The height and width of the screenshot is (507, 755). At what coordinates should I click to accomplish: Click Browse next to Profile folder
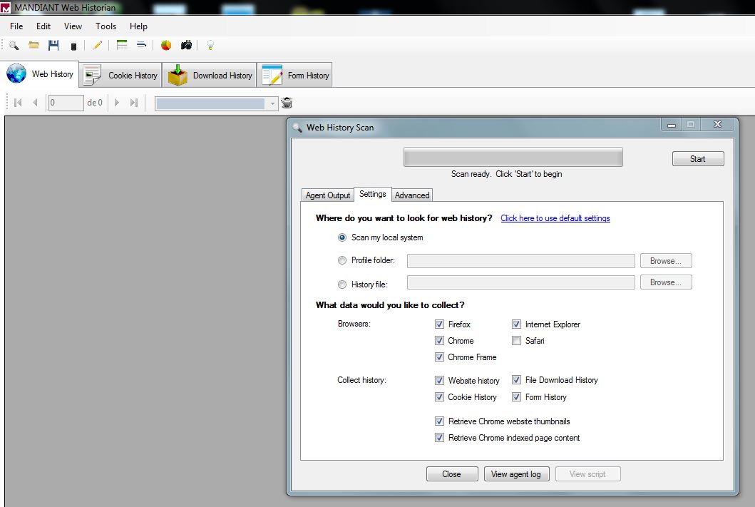click(x=666, y=261)
